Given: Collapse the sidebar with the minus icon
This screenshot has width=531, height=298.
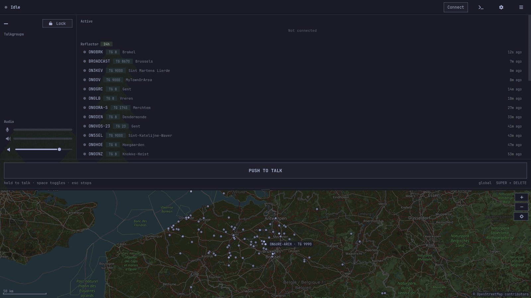Looking at the screenshot, I should tap(6, 24).
